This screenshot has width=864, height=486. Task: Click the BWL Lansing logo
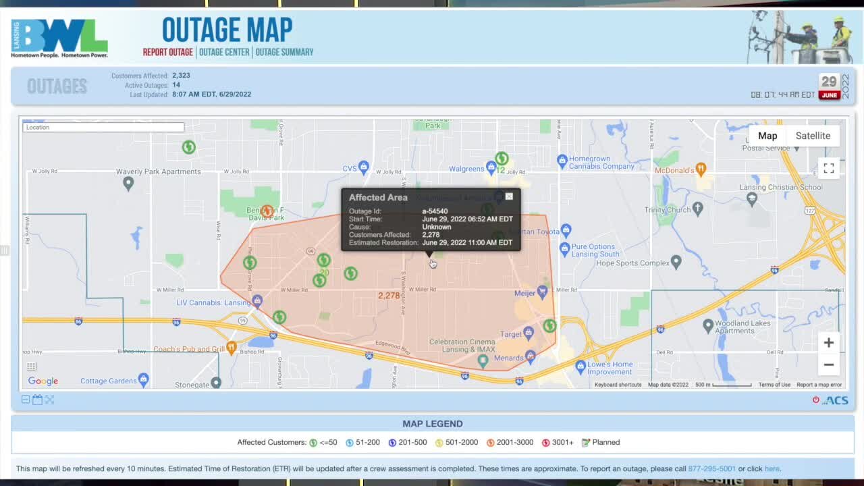pyautogui.click(x=59, y=38)
